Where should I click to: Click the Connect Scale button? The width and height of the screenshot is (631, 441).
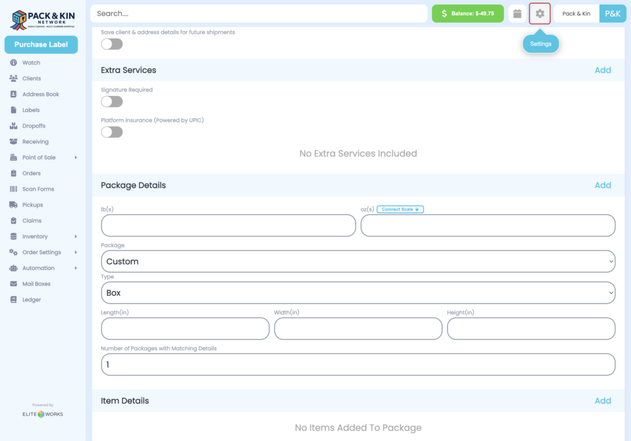tap(401, 209)
